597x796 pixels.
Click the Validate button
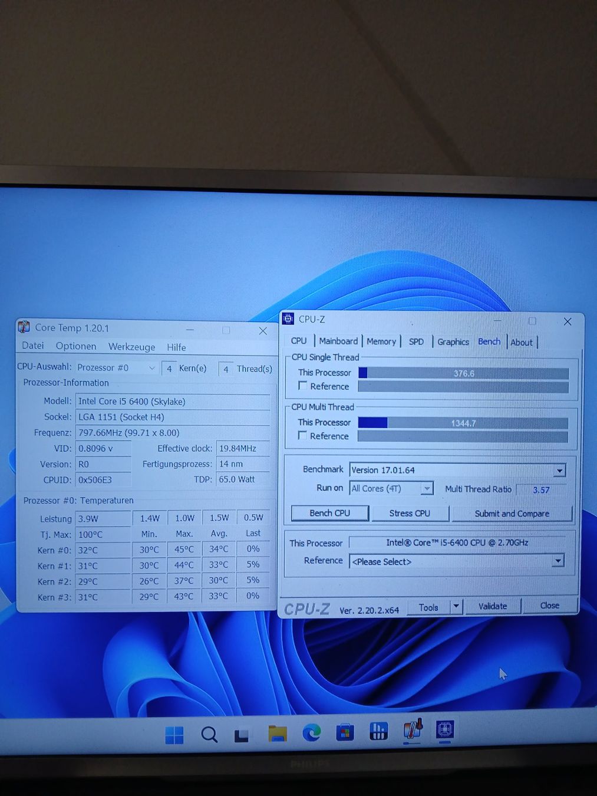(x=493, y=606)
